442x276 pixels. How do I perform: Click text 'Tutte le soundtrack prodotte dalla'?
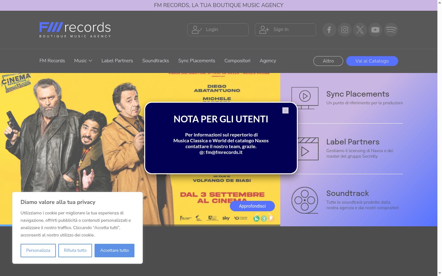(x=358, y=202)
